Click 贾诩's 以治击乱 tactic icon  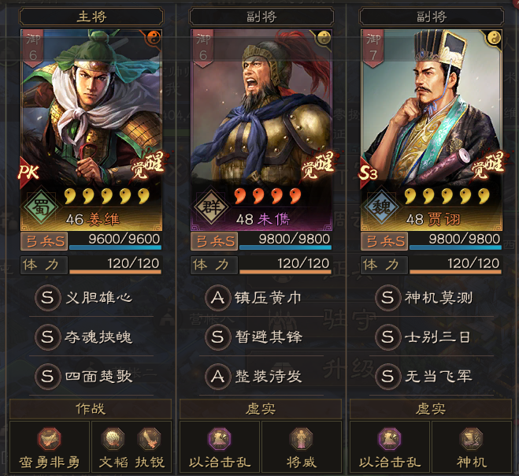(x=390, y=439)
